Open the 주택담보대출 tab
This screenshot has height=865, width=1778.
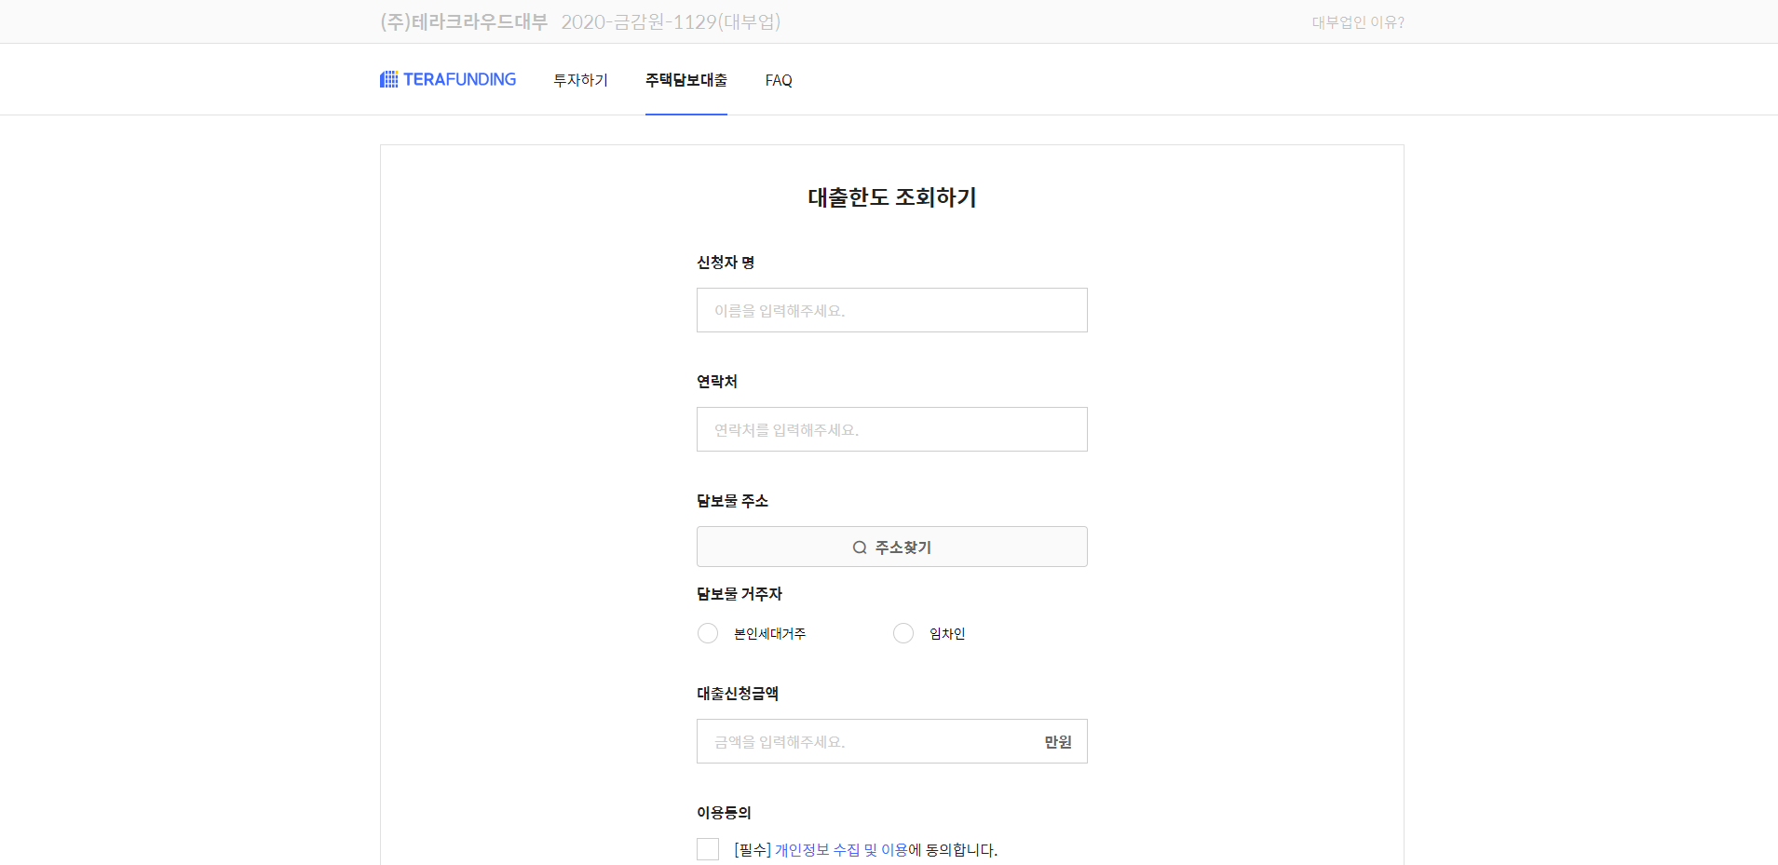click(686, 80)
